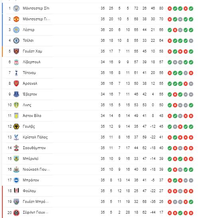The height and width of the screenshot is (218, 198).
Task: Open the Newcastle United crest icon
Action: tap(16, 169)
